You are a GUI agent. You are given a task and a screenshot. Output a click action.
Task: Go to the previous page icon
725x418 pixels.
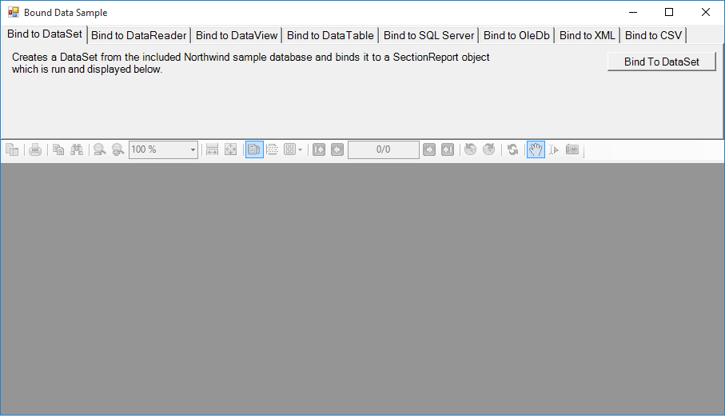coord(337,149)
